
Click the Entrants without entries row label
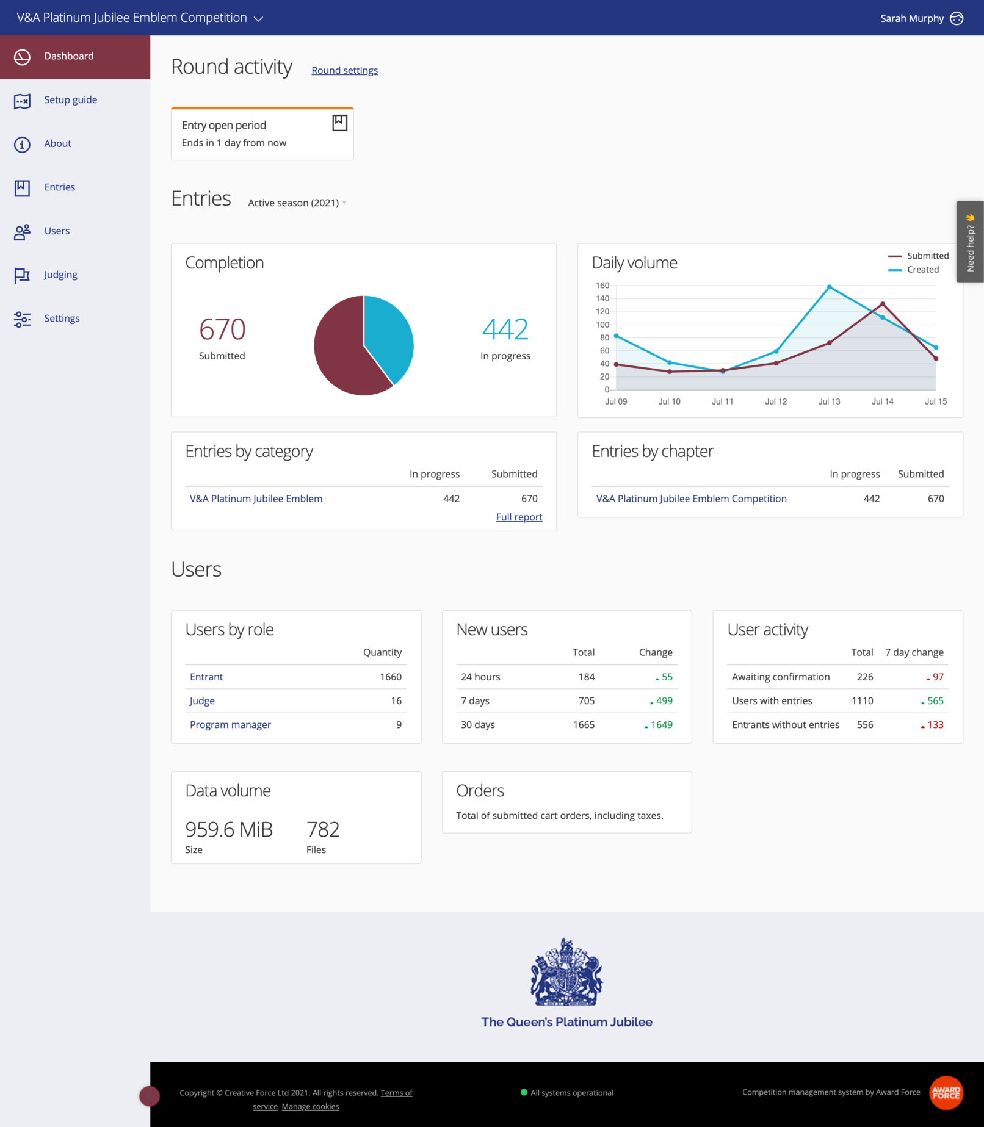786,724
